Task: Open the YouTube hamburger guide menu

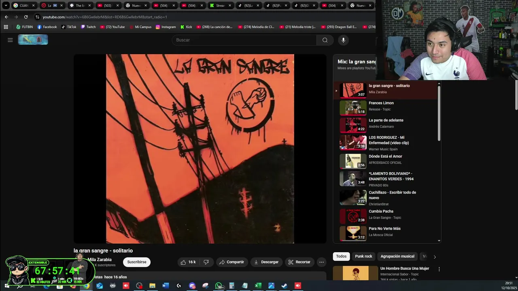Action: tap(10, 40)
